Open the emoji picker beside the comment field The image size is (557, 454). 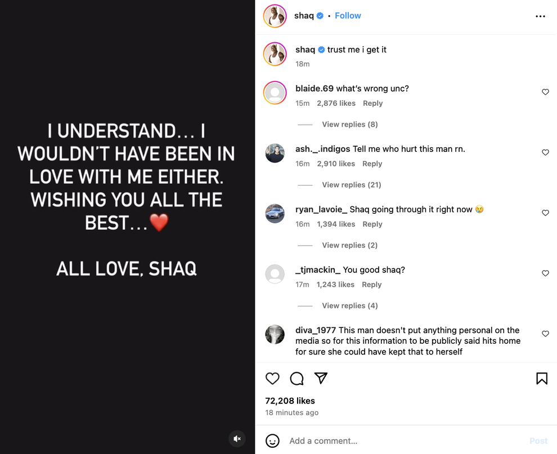pyautogui.click(x=273, y=441)
